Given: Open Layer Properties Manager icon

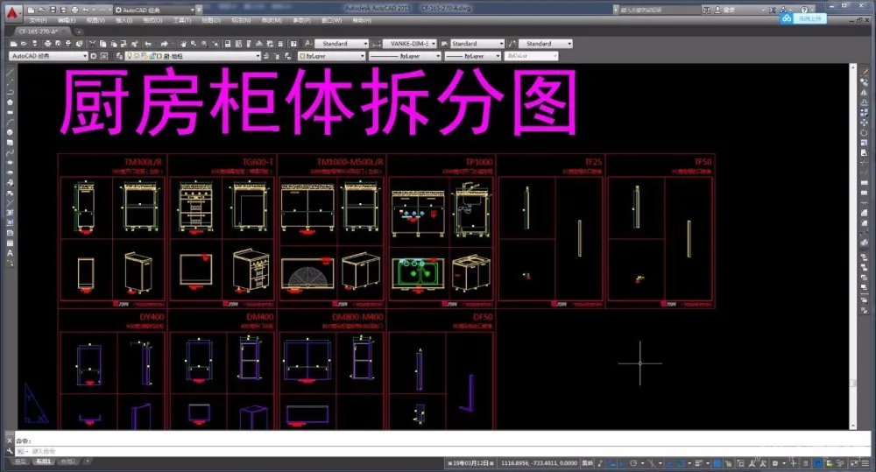Looking at the screenshot, I should point(119,56).
